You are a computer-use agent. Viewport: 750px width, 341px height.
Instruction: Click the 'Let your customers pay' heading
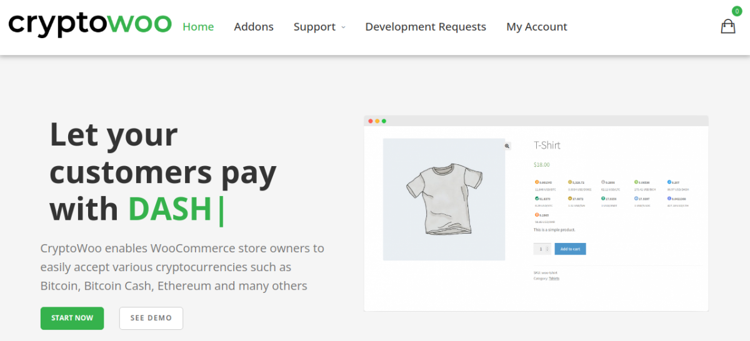pos(163,172)
